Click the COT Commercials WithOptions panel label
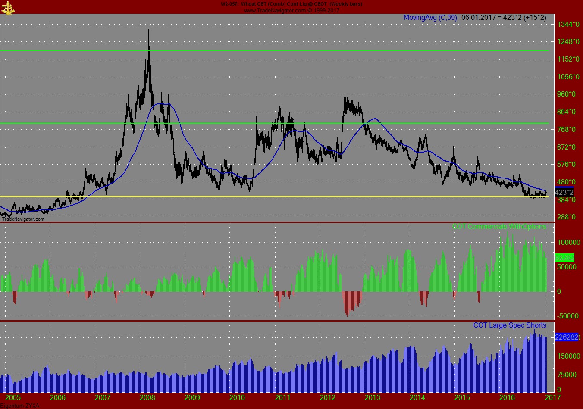Screen dimensions: 583x409 tap(499, 226)
